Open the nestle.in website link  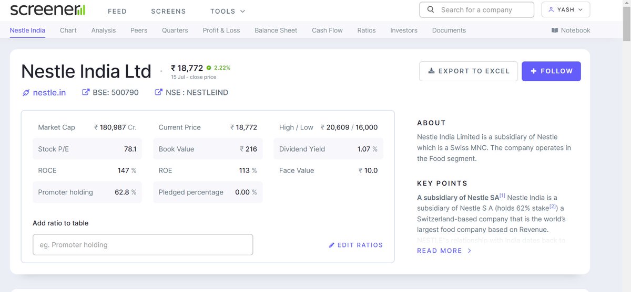tap(49, 93)
